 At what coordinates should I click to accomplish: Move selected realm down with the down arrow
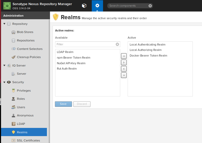click(124, 75)
